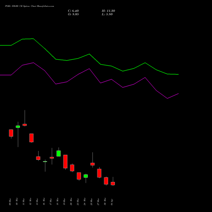212x212 pixels.
Task: Click the first red candlestick above 09 Mar
Action: [x=11, y=133]
